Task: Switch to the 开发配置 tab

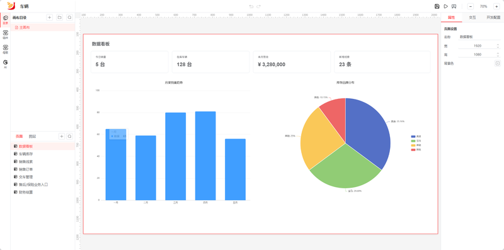Action: click(x=493, y=18)
